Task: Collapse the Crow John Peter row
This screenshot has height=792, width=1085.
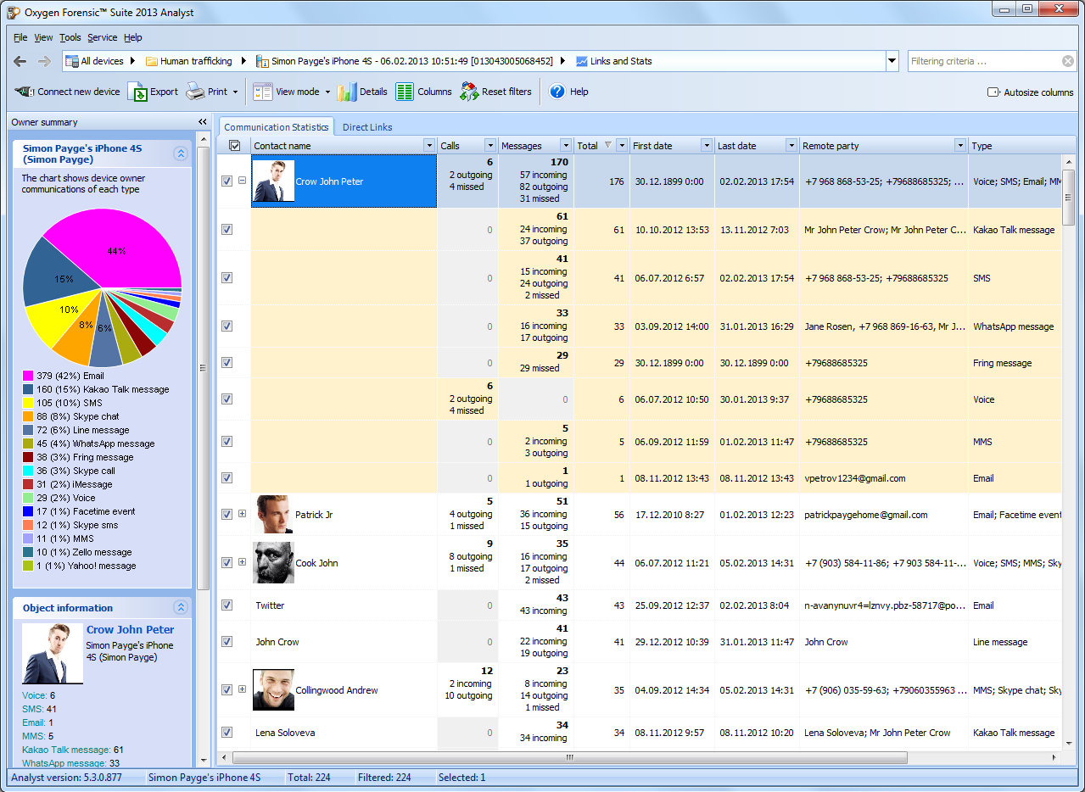Action: tap(242, 181)
